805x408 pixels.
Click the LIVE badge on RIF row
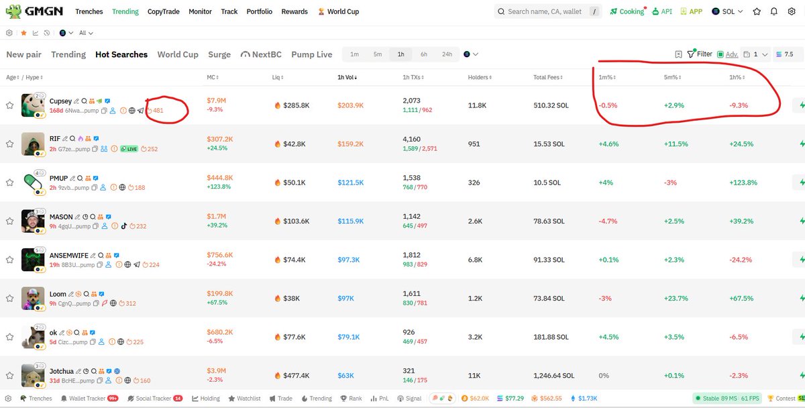(x=129, y=149)
